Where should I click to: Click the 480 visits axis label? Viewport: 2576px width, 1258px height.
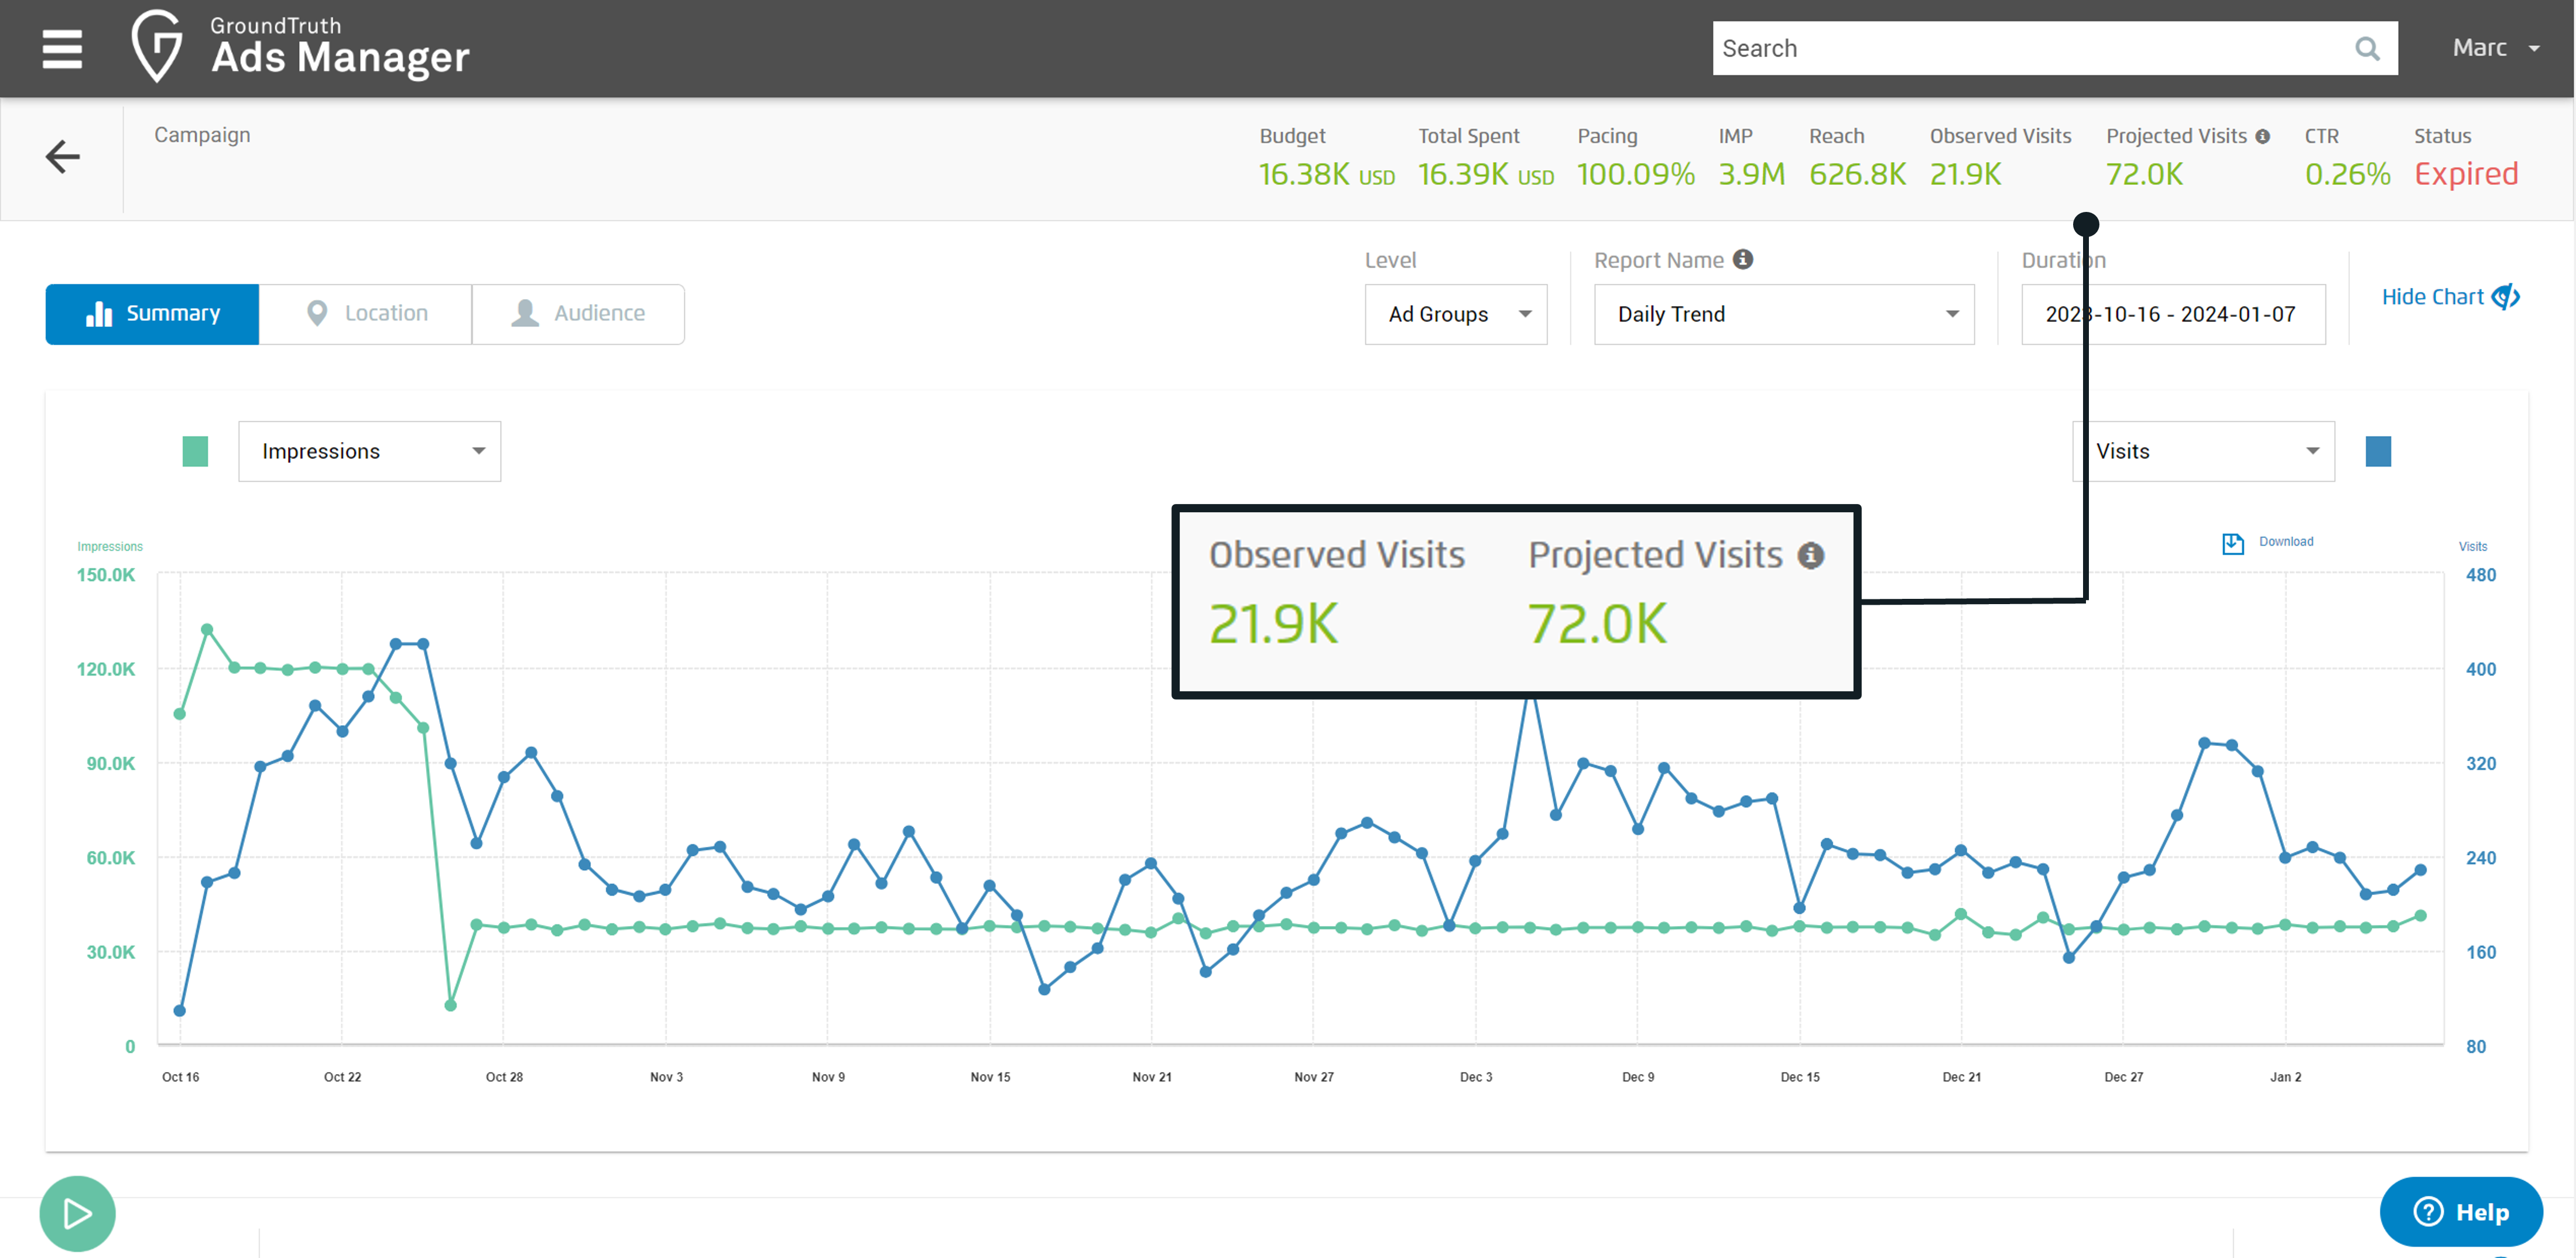point(2480,575)
